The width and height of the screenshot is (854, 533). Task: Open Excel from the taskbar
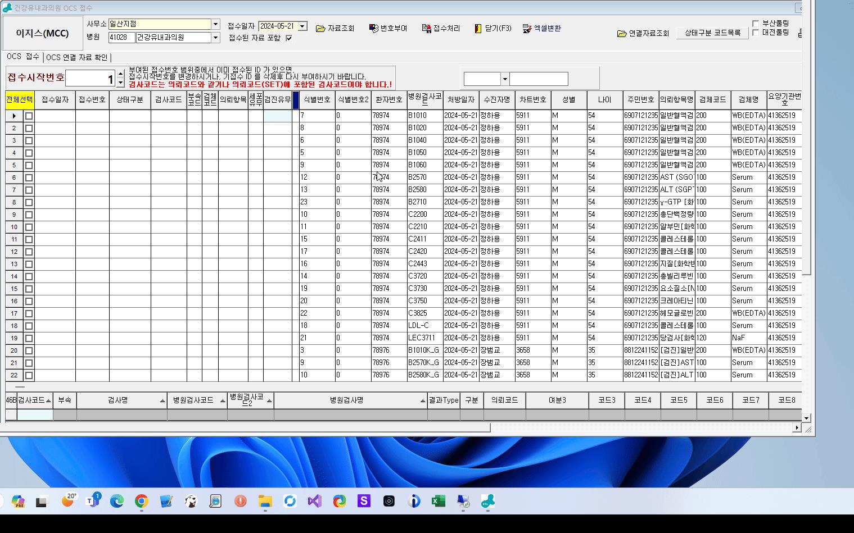439,501
